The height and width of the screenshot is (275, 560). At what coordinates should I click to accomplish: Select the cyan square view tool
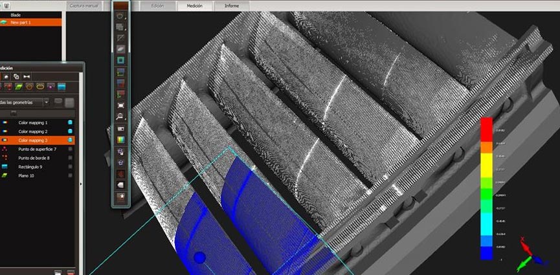[x=120, y=60]
